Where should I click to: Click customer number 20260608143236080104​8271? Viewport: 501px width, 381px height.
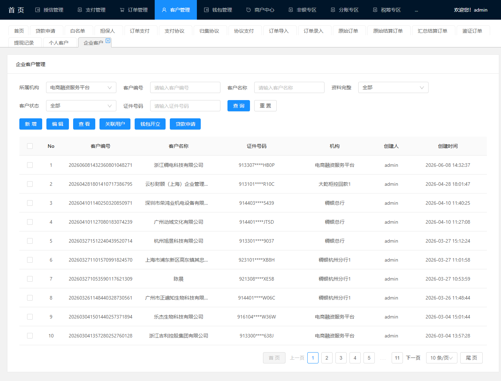[x=101, y=165]
